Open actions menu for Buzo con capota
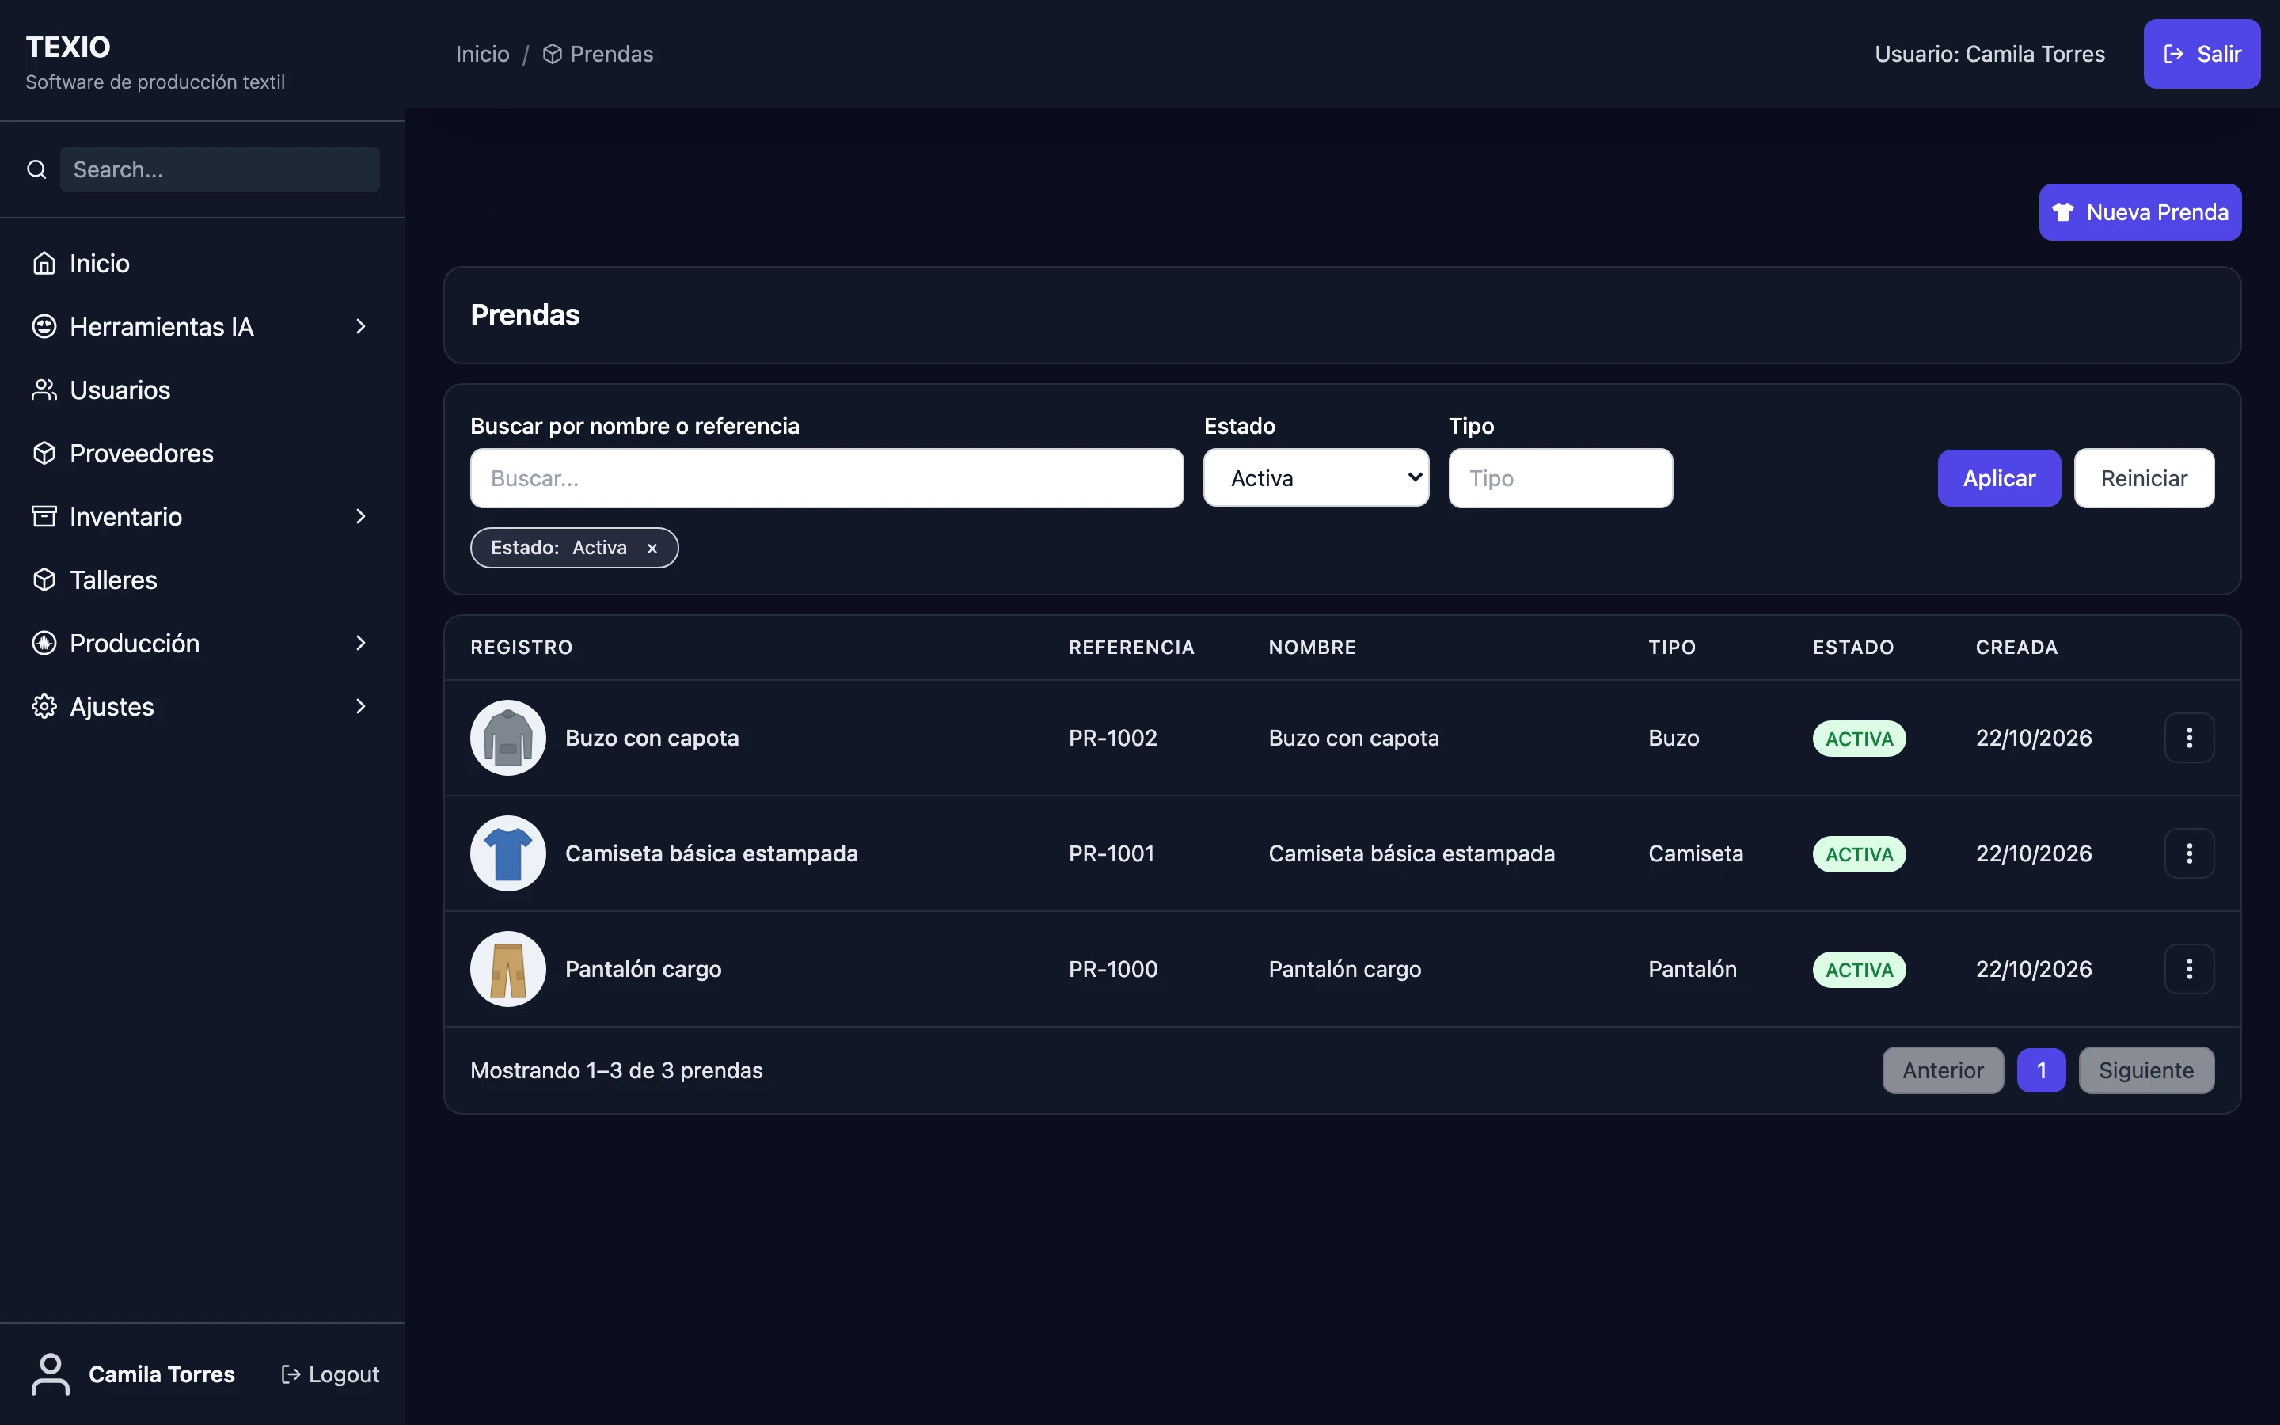 2189,738
